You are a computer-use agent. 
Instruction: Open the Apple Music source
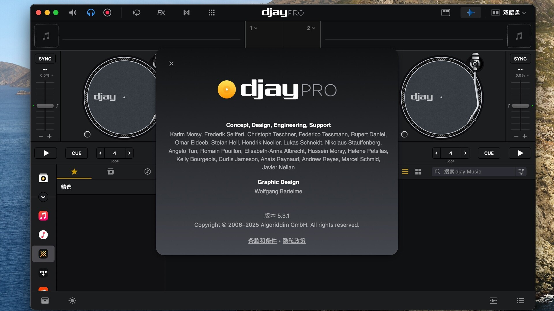(43, 216)
